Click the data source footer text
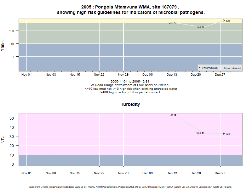Screen dimensions: 252x189 pos(130,187)
